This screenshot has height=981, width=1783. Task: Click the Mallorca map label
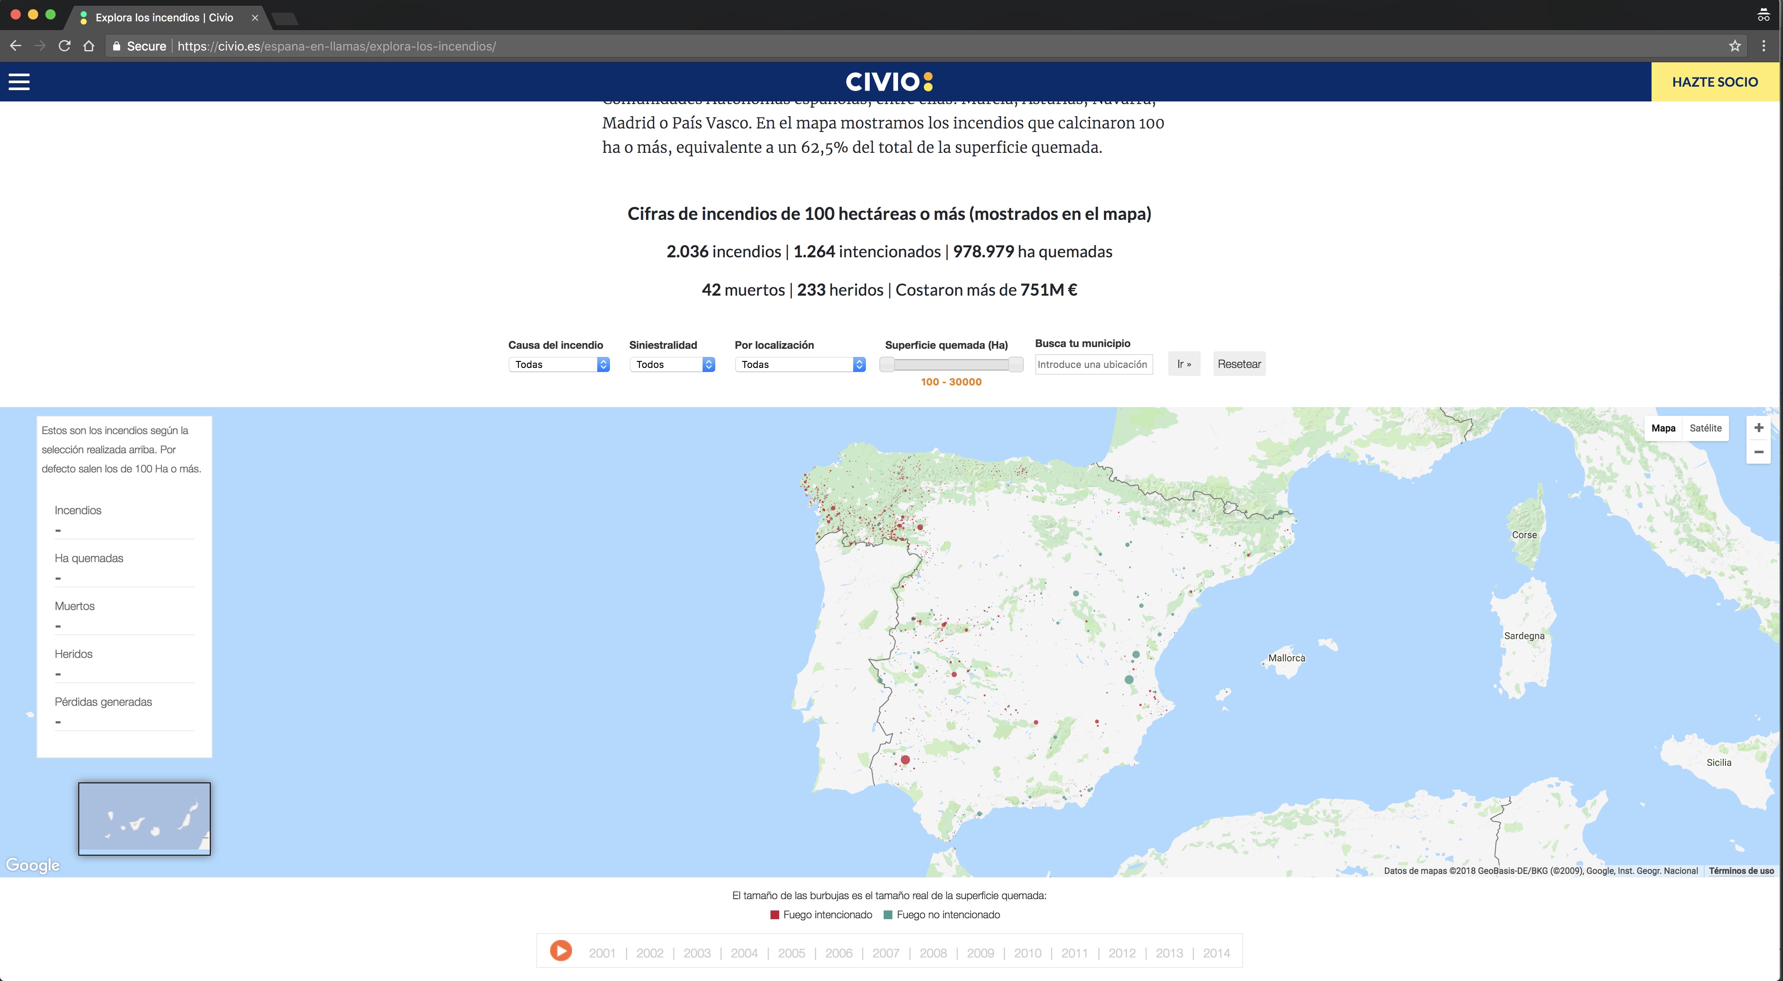tap(1286, 657)
